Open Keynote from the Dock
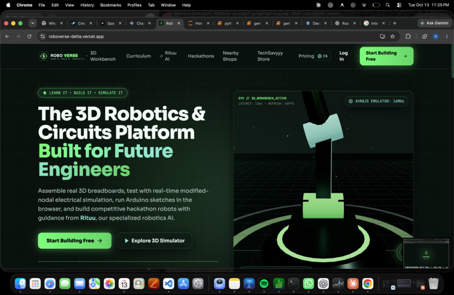This screenshot has width=454, height=295. 249,284
